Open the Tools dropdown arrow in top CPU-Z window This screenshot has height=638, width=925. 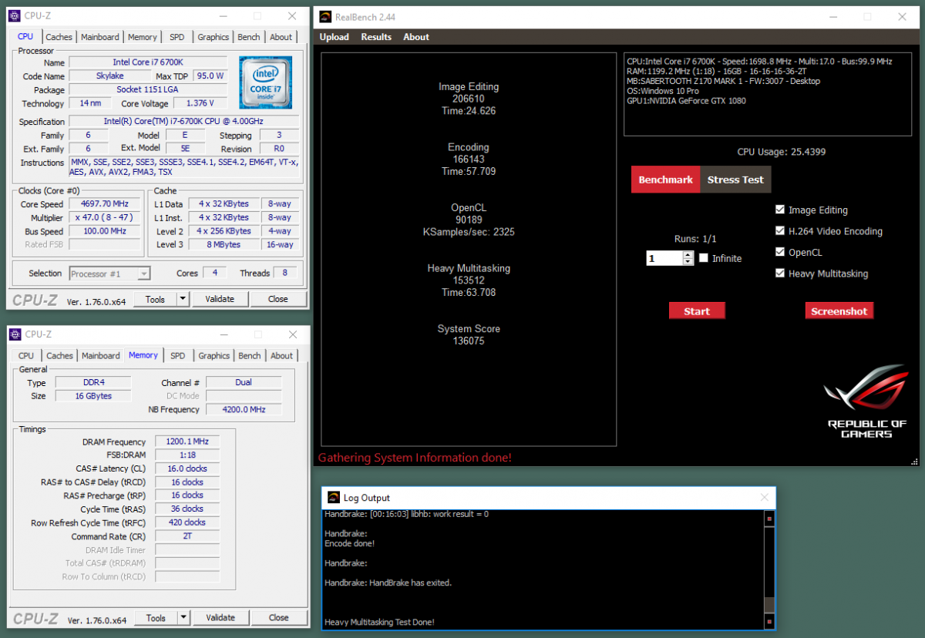point(183,299)
